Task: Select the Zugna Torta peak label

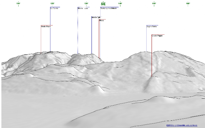Action: [x=151, y=26]
